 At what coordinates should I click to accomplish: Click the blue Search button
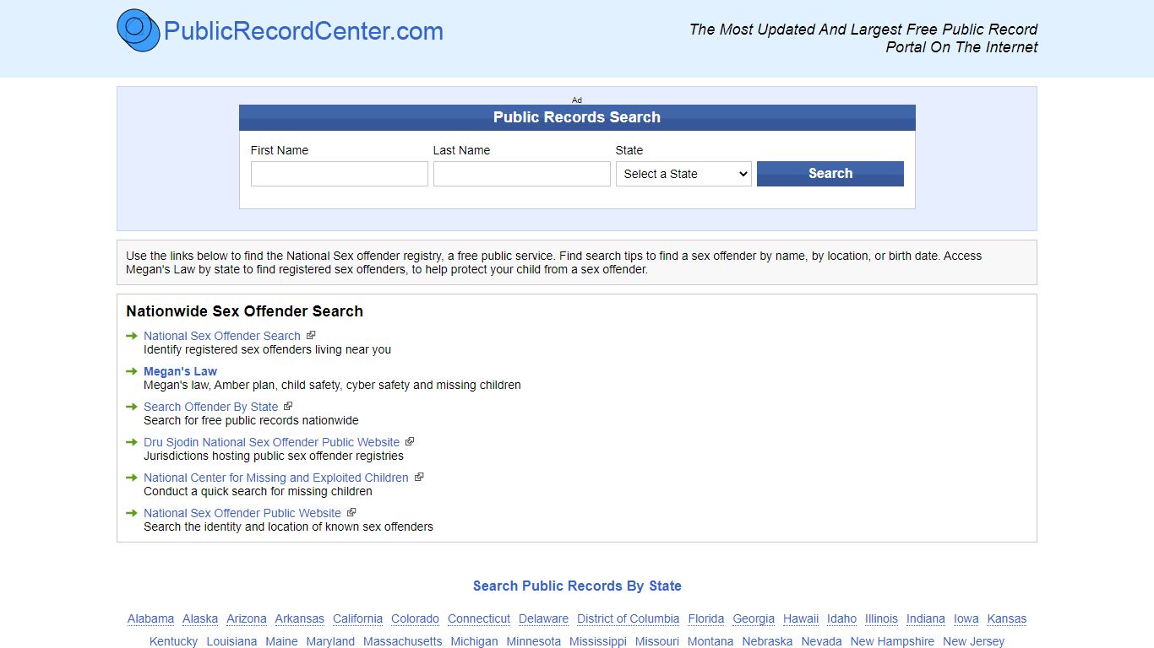pyautogui.click(x=830, y=174)
